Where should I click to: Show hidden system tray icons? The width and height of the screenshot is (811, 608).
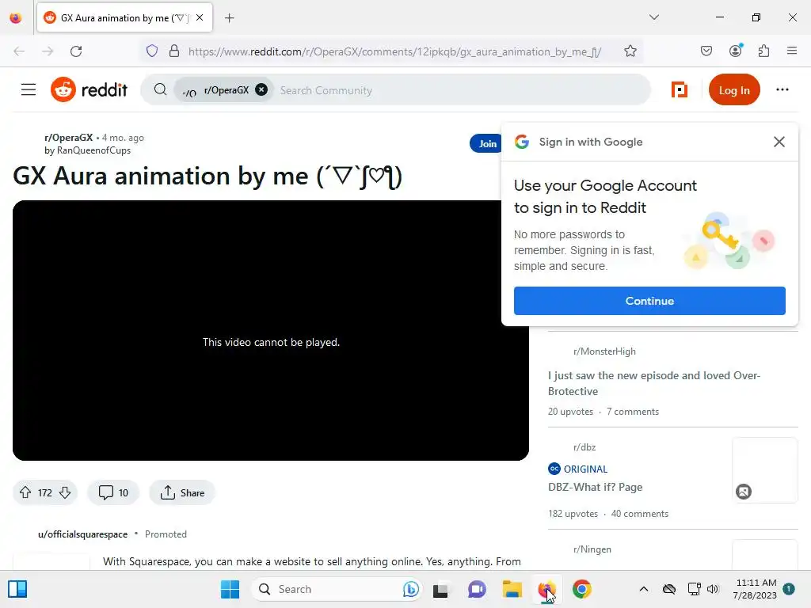(x=643, y=589)
